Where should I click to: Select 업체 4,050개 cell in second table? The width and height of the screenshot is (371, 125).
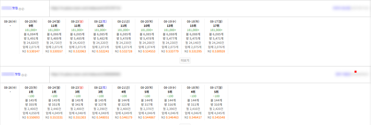(31, 113)
